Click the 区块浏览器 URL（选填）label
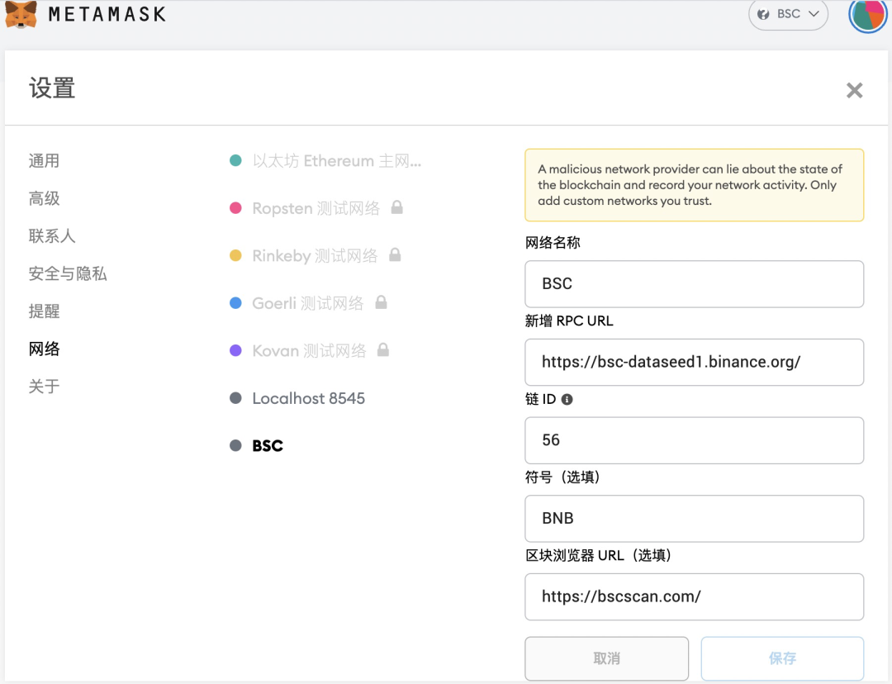Screen dimensions: 892x684 [599, 555]
